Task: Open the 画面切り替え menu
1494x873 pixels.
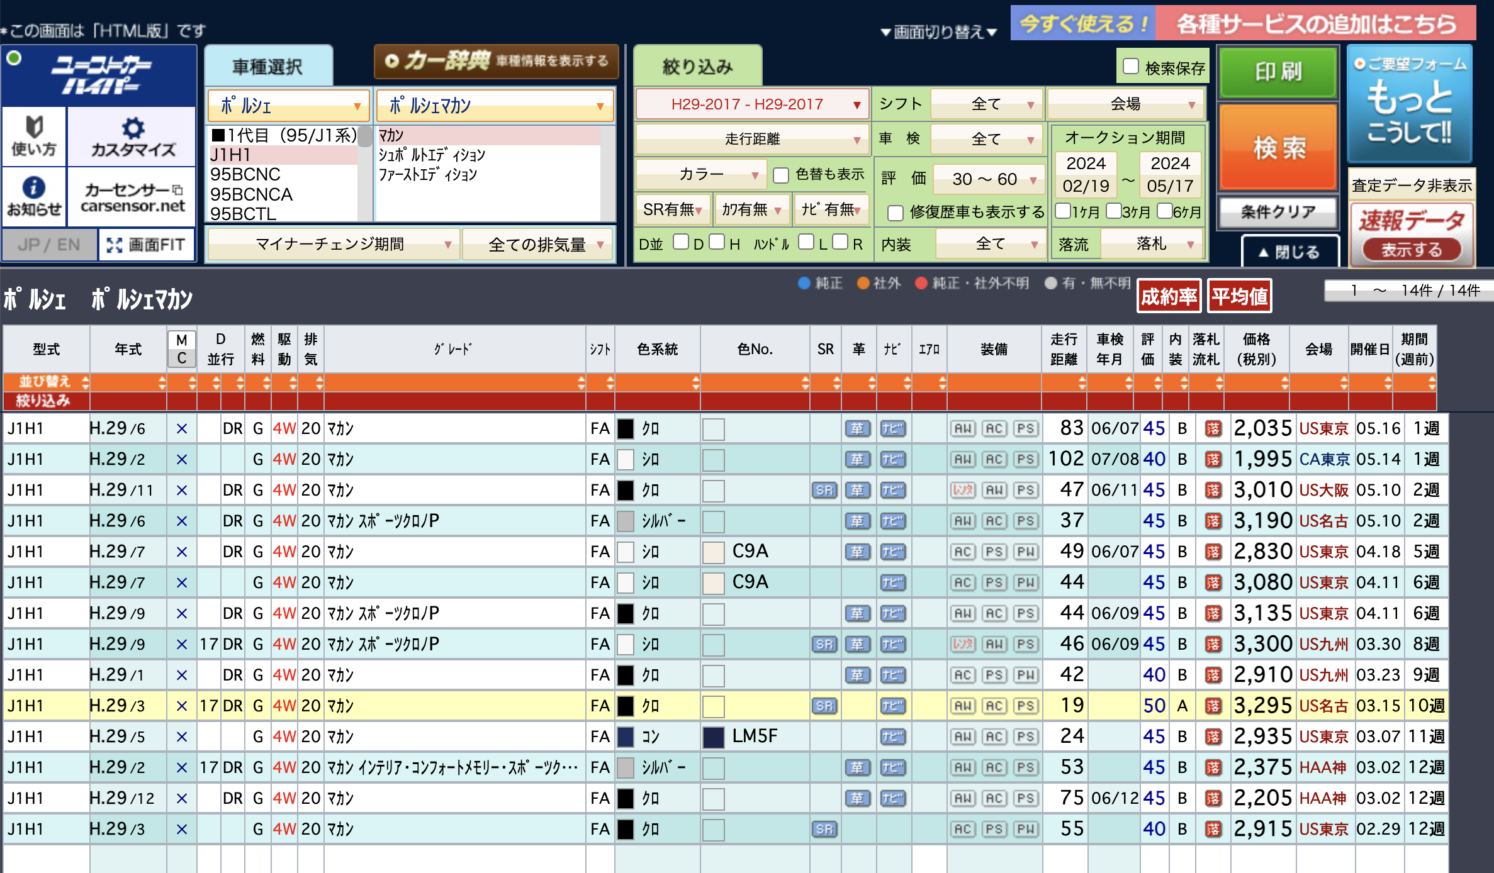Action: point(938,31)
